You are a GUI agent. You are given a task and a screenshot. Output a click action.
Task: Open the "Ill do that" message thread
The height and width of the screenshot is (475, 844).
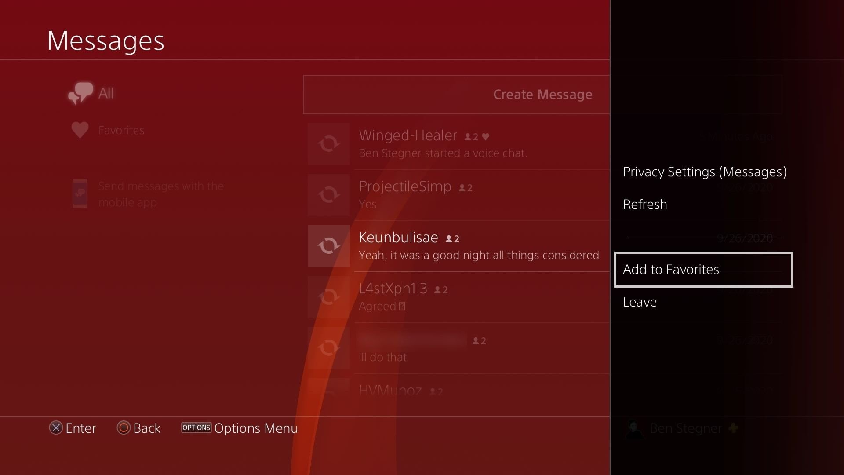tap(458, 348)
